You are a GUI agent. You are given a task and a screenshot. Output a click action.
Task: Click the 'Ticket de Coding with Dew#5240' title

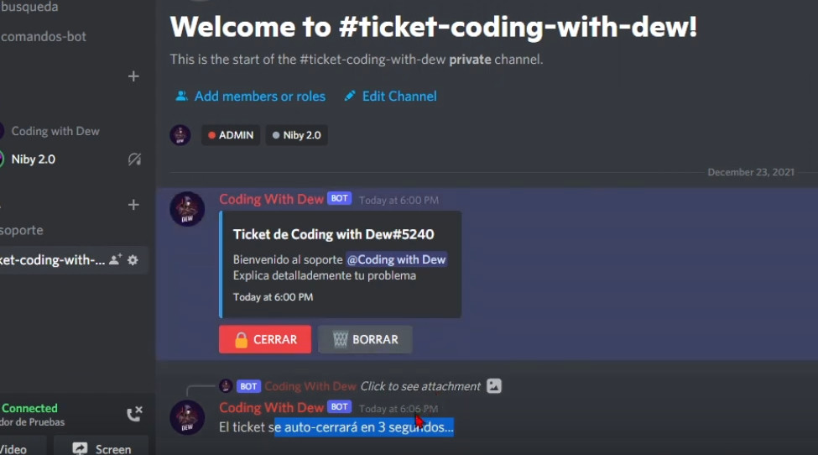pyautogui.click(x=333, y=234)
